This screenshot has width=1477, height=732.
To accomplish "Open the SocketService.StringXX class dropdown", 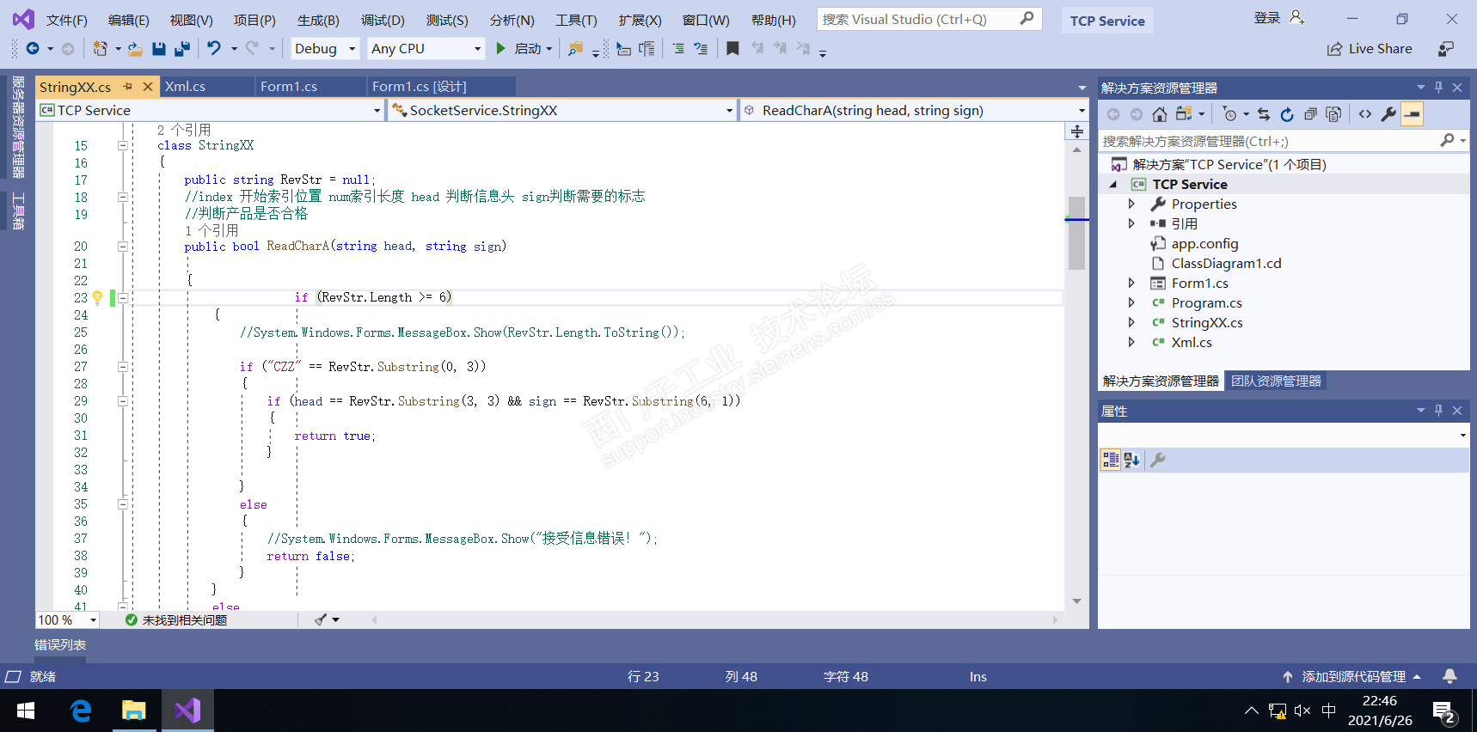I will pos(561,110).
